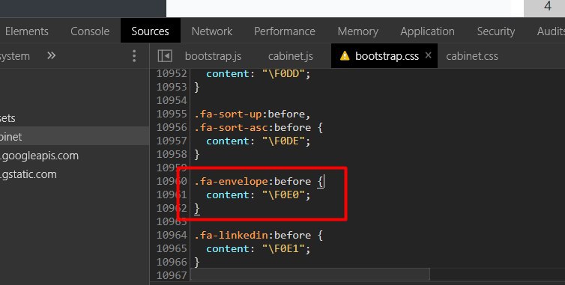Click the .fa-sort-asc:before selector line
565x285 pixels.
tap(259, 127)
